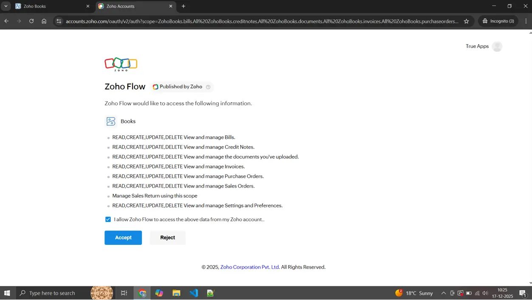Open the network Wi-Fi tray icon

(x=477, y=293)
